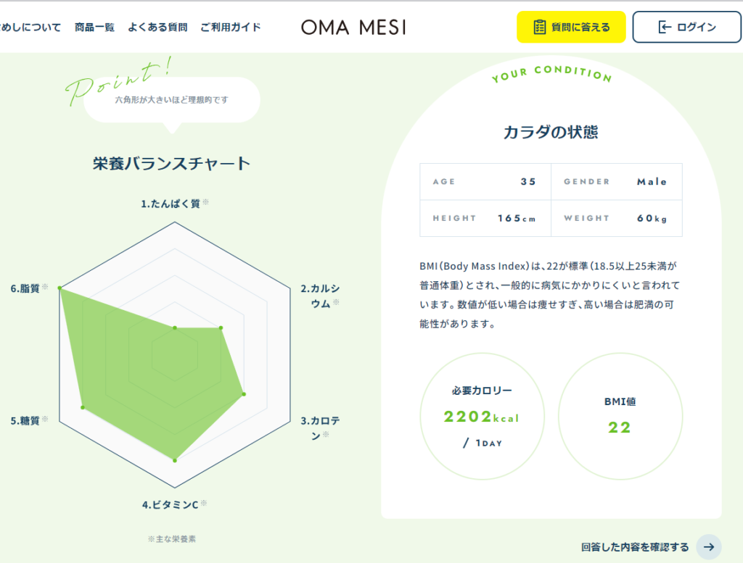743x563 pixels.
Task: Go to ご利用ガイド in navigation
Action: (x=231, y=28)
